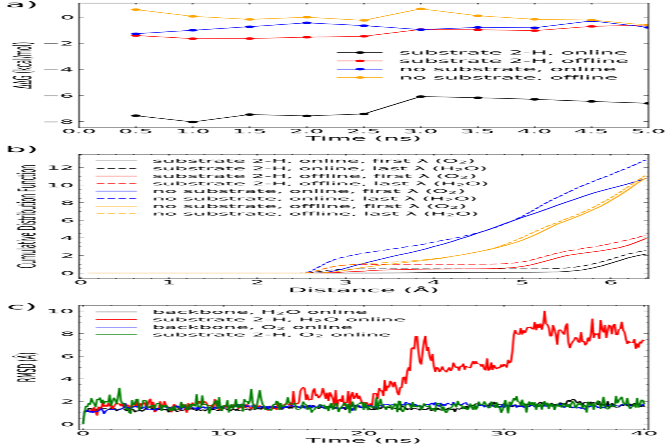Click the "0.5" tick on panel a time axis
Image resolution: width=666 pixels, height=444 pixels.
tap(136, 131)
